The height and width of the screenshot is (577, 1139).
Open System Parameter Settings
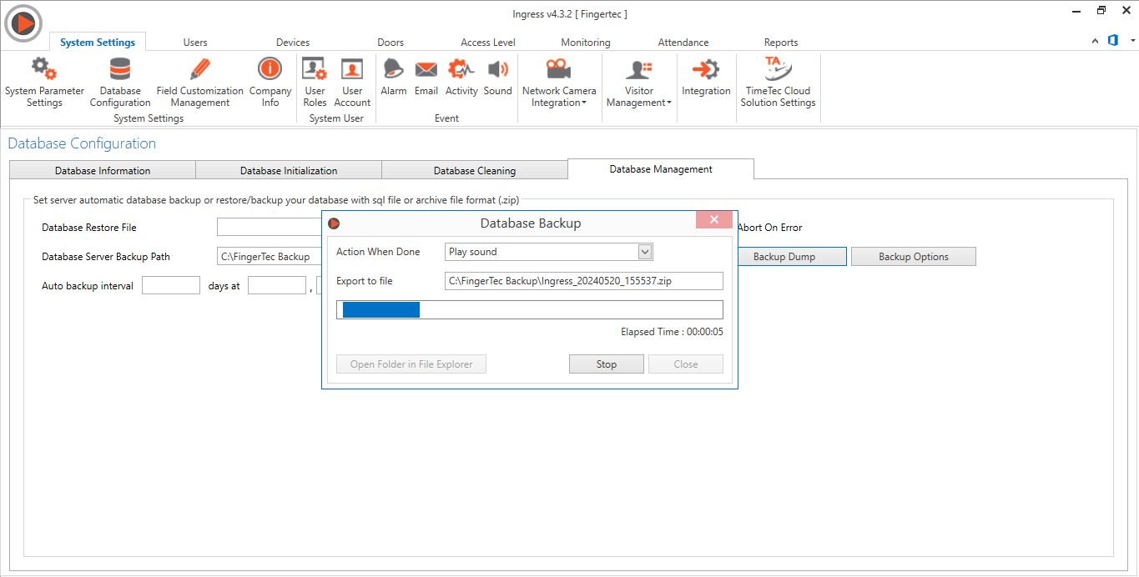tap(44, 83)
